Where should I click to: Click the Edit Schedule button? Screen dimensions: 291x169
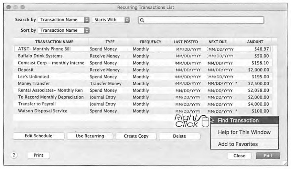click(x=38, y=136)
